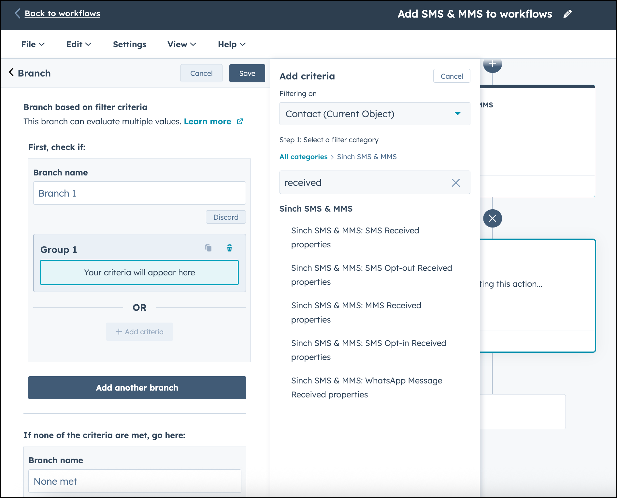Delete Group 1 with the trash icon
The width and height of the screenshot is (617, 498).
229,248
